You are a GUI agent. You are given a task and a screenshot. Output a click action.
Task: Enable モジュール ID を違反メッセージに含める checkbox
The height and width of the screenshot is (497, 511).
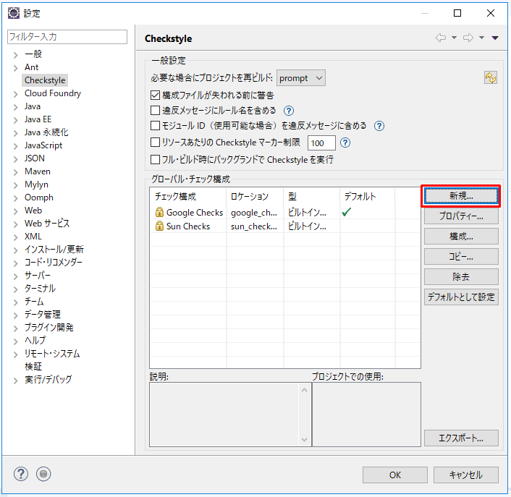coord(155,125)
